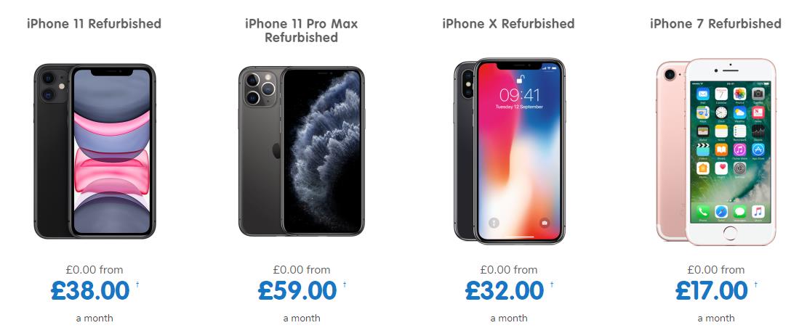Screen dimensions: 799x328
Task: Click the space grey iPhone 11 Pro Max image
Action: (302, 151)
